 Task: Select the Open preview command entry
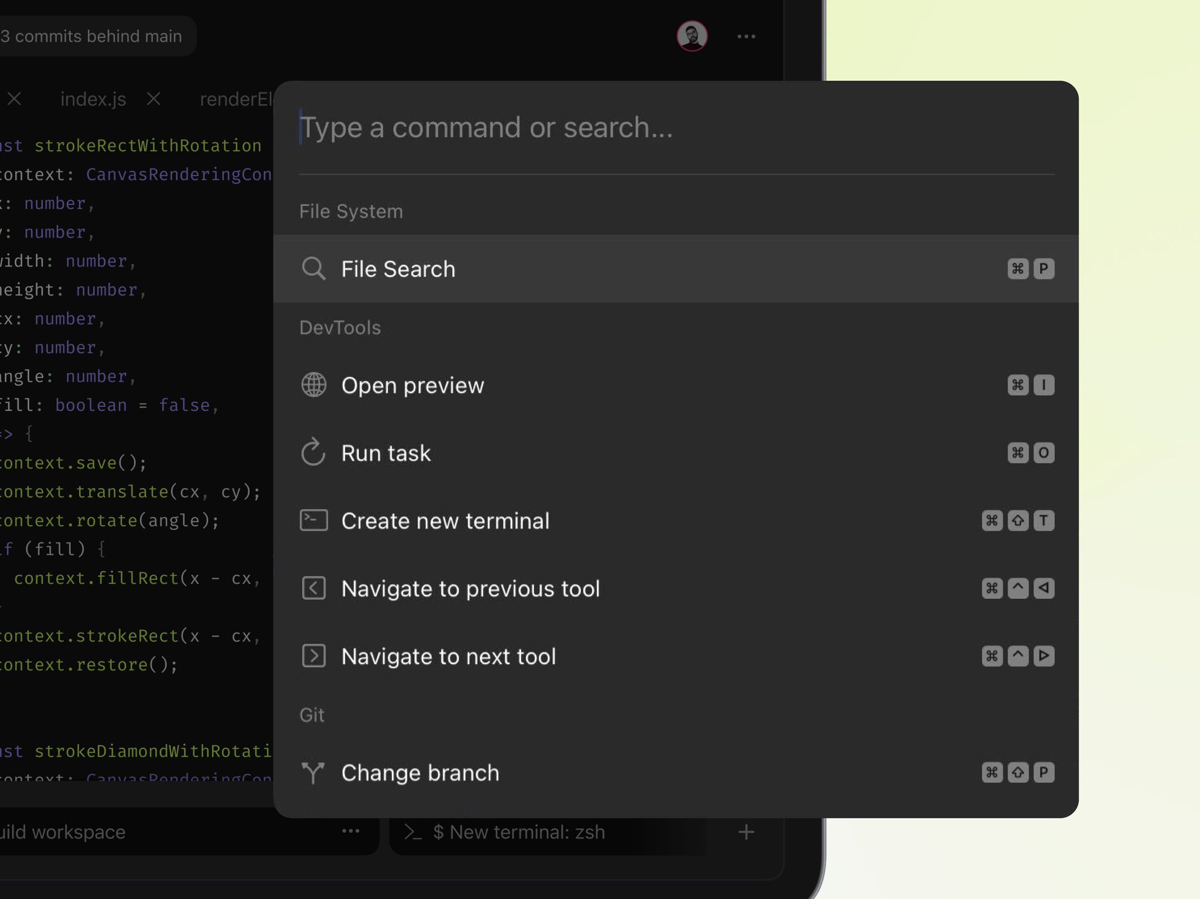click(413, 385)
